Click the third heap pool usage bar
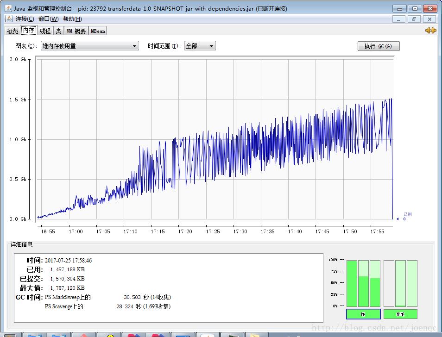The width and height of the screenshot is (442, 337). coord(375,283)
